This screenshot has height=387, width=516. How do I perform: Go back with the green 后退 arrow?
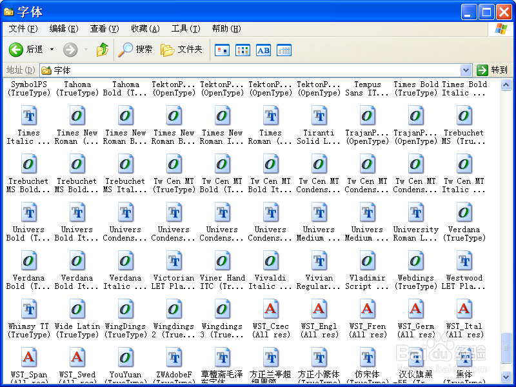(15, 50)
